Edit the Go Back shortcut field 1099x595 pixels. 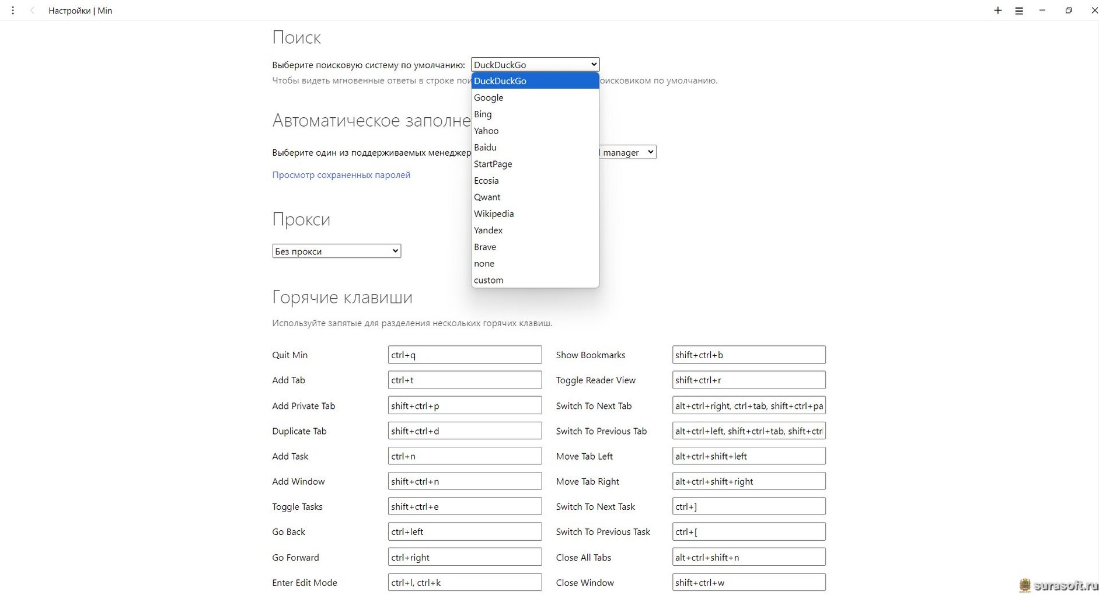click(x=465, y=531)
